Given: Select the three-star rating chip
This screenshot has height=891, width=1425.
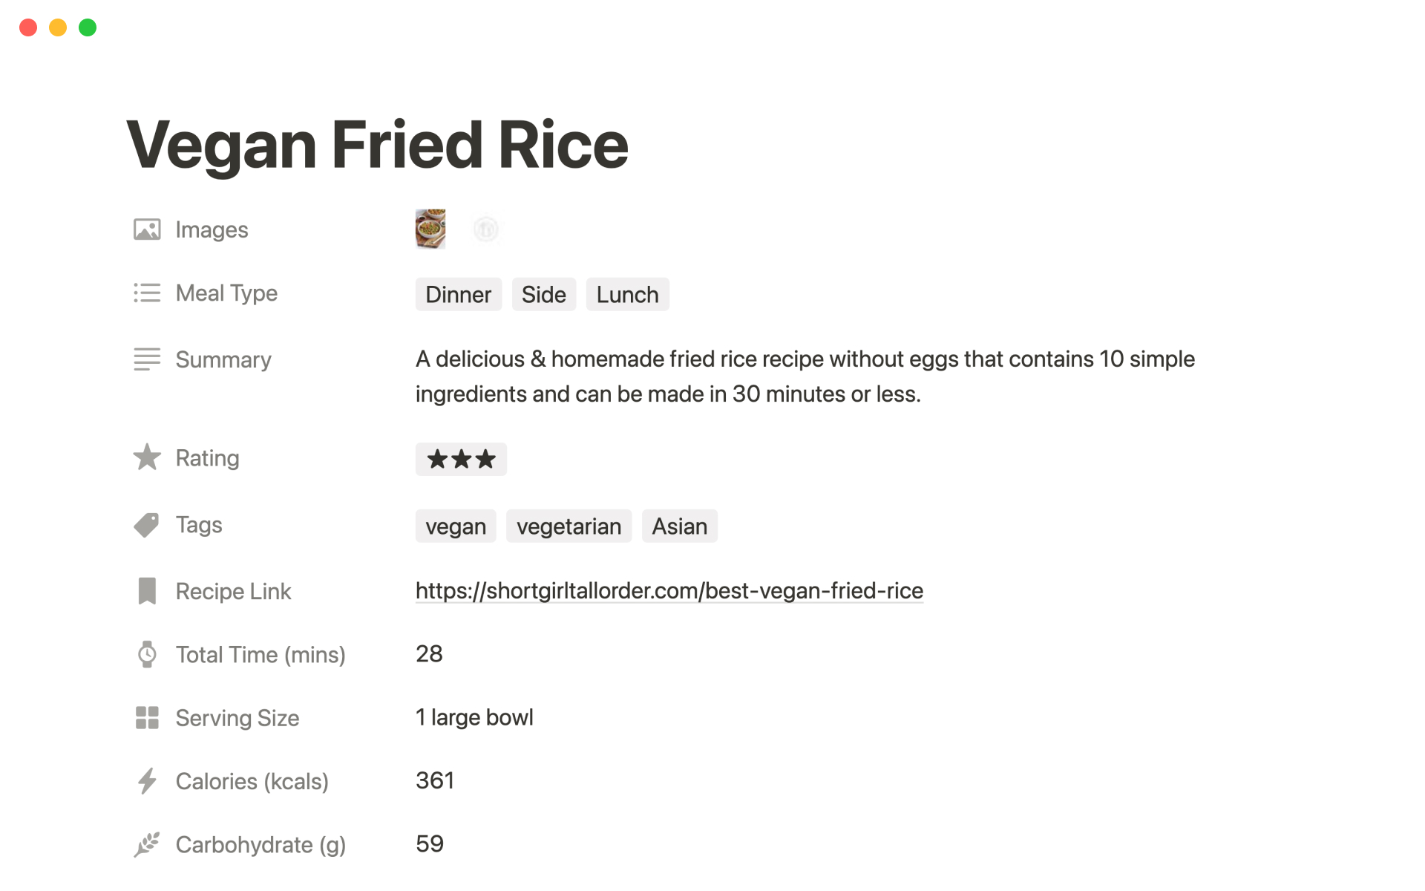Looking at the screenshot, I should pos(461,459).
